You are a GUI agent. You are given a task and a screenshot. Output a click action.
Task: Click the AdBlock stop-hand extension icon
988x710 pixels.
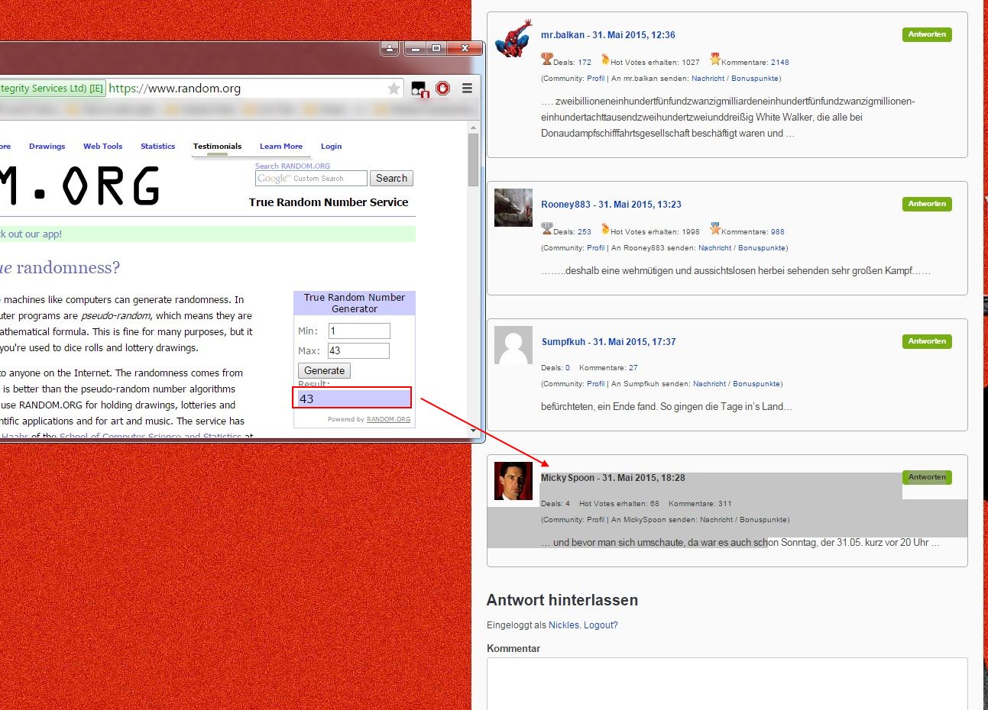443,89
